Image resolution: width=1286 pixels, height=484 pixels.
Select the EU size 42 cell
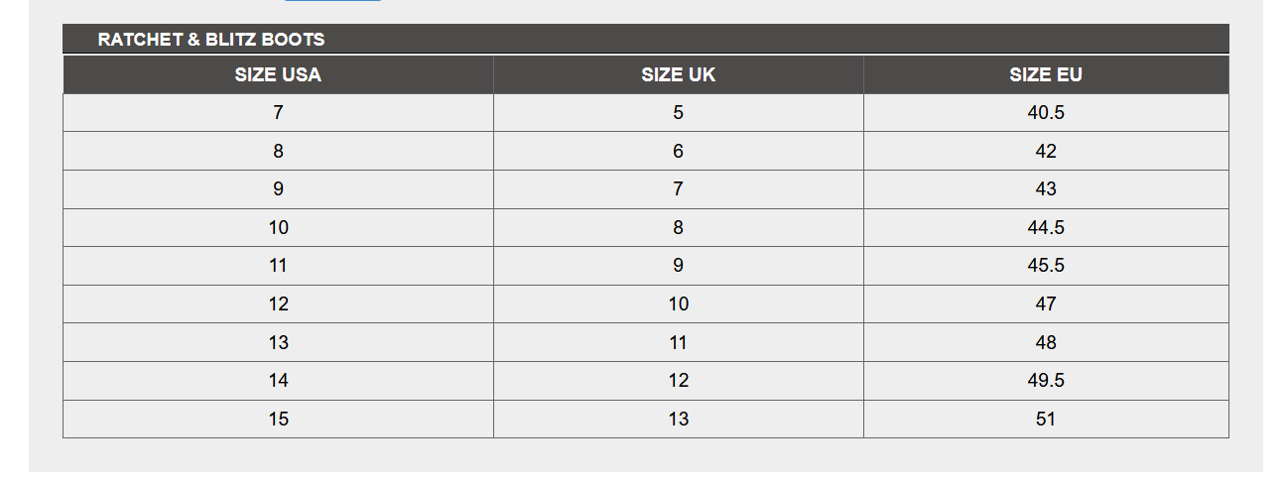point(1046,151)
